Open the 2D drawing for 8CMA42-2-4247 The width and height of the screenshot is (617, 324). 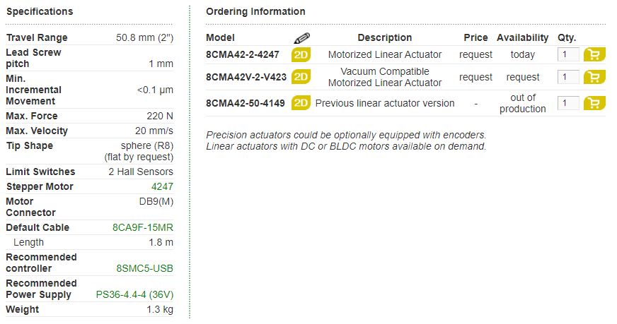click(301, 54)
